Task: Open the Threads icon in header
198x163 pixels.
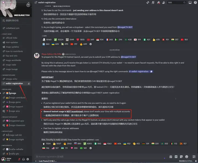Action: [148, 2]
